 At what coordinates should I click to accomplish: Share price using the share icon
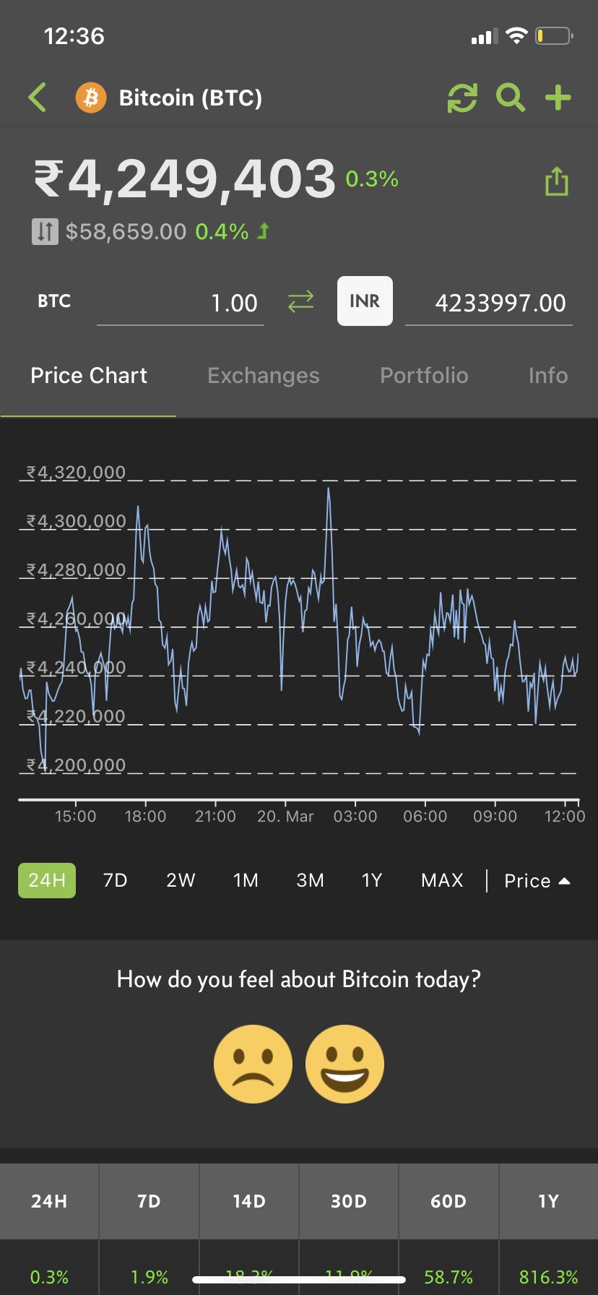click(x=557, y=181)
